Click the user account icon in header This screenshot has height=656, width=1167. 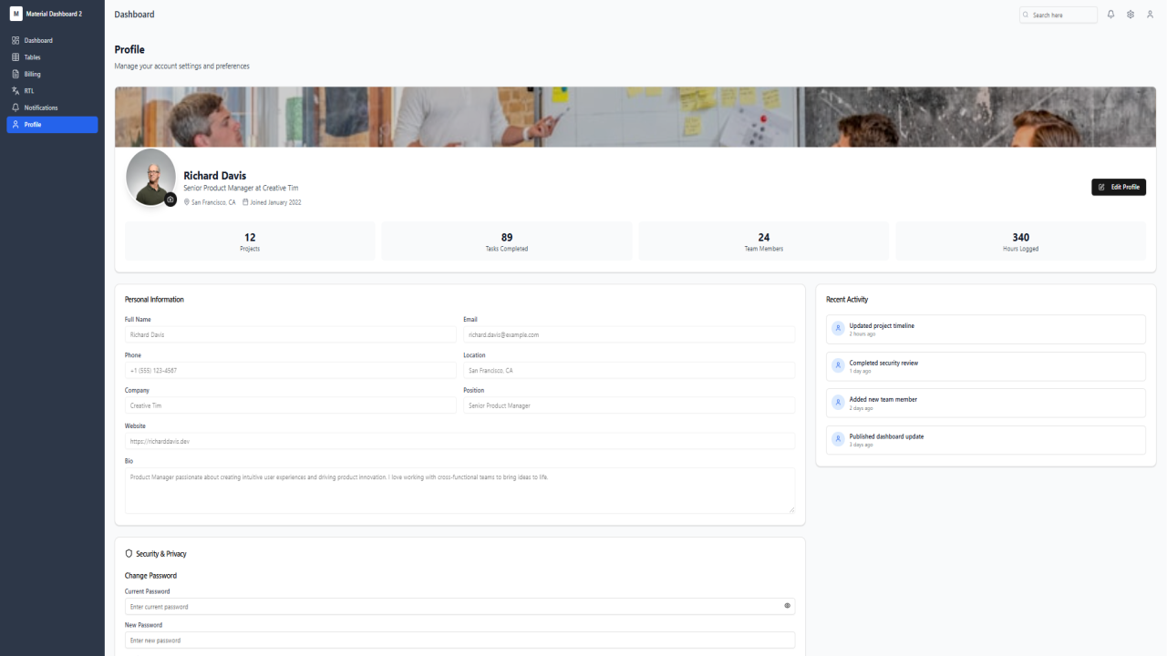(1150, 15)
